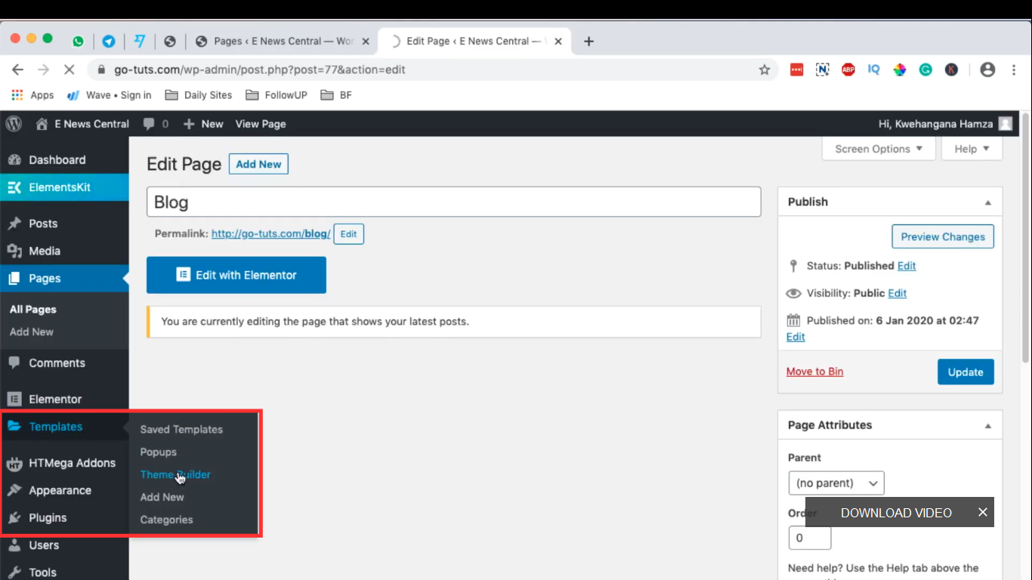
Task: Open Chrome three-dot menu
Action: (1013, 69)
